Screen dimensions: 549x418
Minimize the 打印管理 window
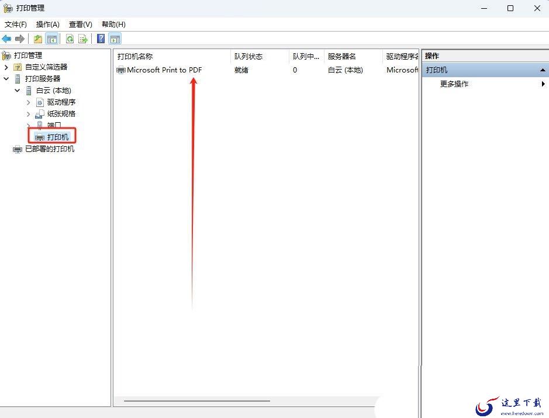point(484,8)
